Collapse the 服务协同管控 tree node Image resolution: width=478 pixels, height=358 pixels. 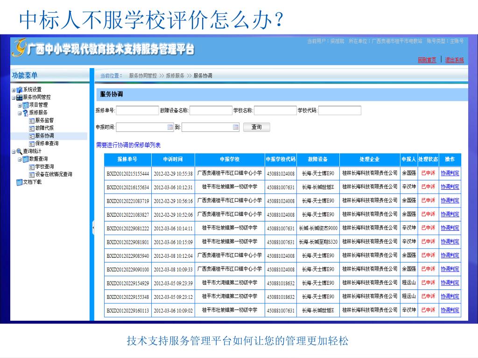14,98
